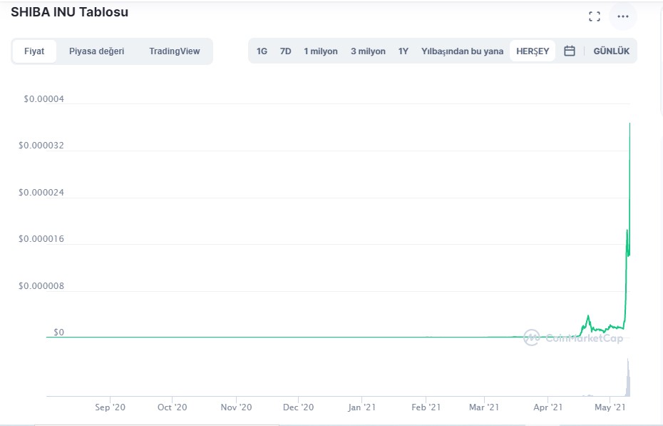Screen dimensions: 663x426
Task: Select the HERŞEY range option
Action: pos(533,51)
